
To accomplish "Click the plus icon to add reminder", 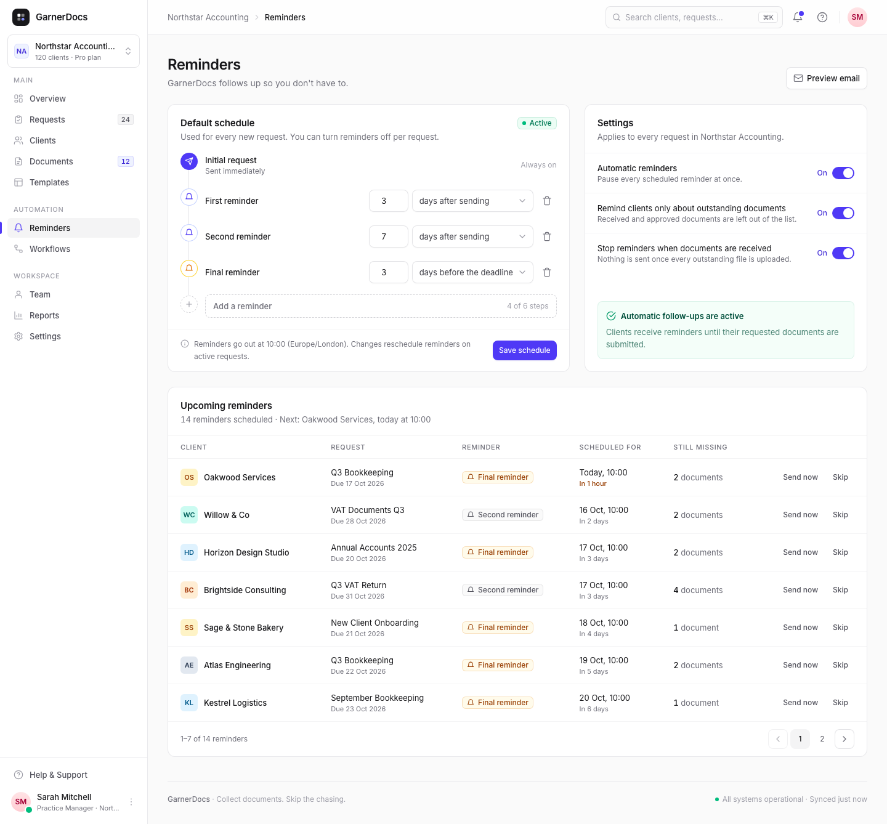I will [x=189, y=304].
